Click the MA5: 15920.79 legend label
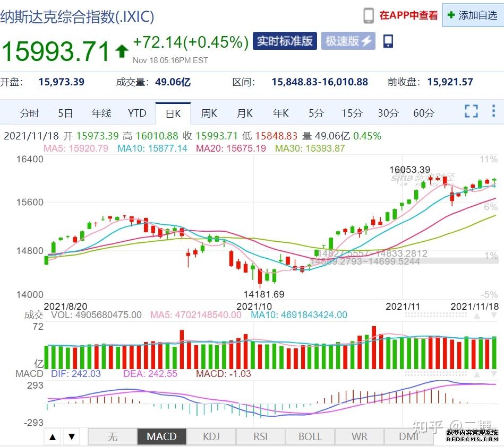 [x=76, y=148]
